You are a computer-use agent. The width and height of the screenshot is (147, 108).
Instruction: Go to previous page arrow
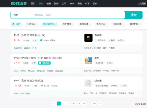53,104
